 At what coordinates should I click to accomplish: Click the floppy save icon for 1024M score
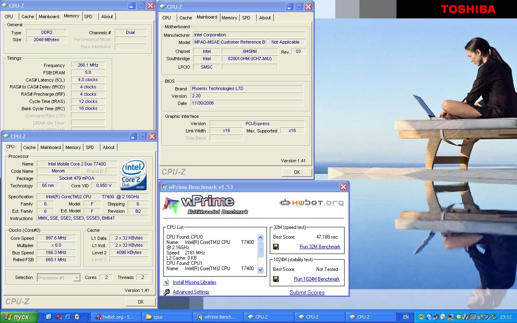click(x=276, y=279)
